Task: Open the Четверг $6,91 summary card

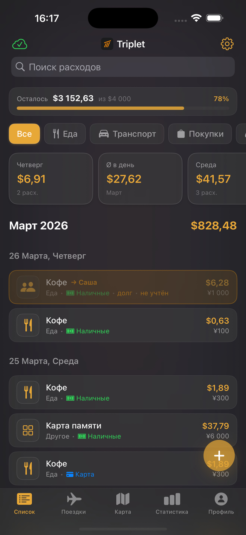Action: pos(51,178)
